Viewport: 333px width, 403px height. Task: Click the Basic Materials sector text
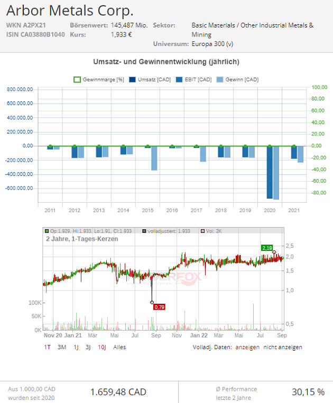253,30
